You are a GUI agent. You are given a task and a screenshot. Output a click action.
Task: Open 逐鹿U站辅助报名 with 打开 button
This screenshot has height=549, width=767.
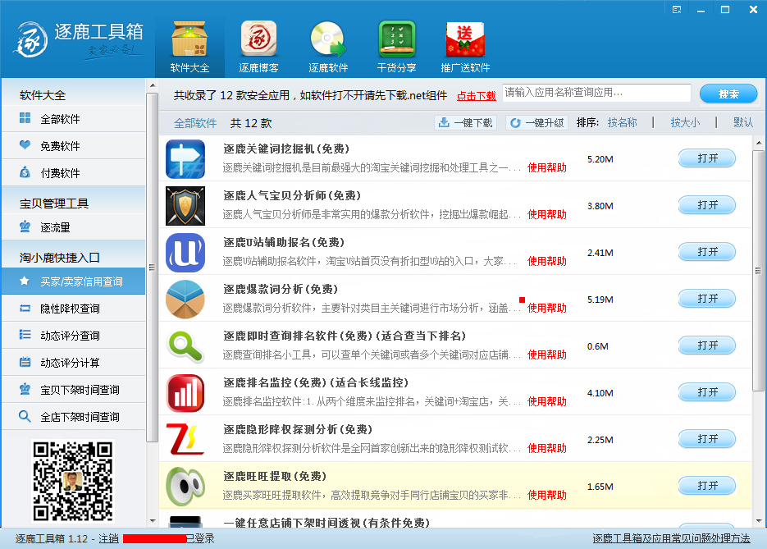coord(707,252)
